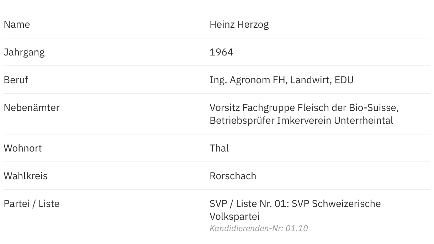Select Kandidierenden-Nr: 01.10 caption
This screenshot has height=244, width=434.
259,228
